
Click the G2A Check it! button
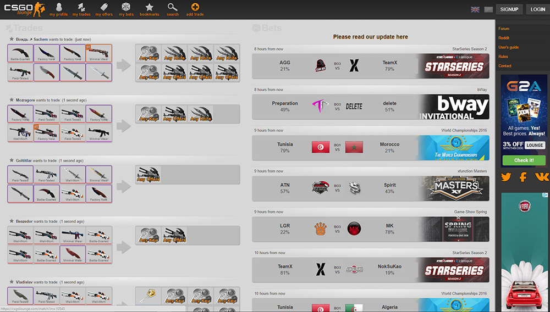click(524, 160)
